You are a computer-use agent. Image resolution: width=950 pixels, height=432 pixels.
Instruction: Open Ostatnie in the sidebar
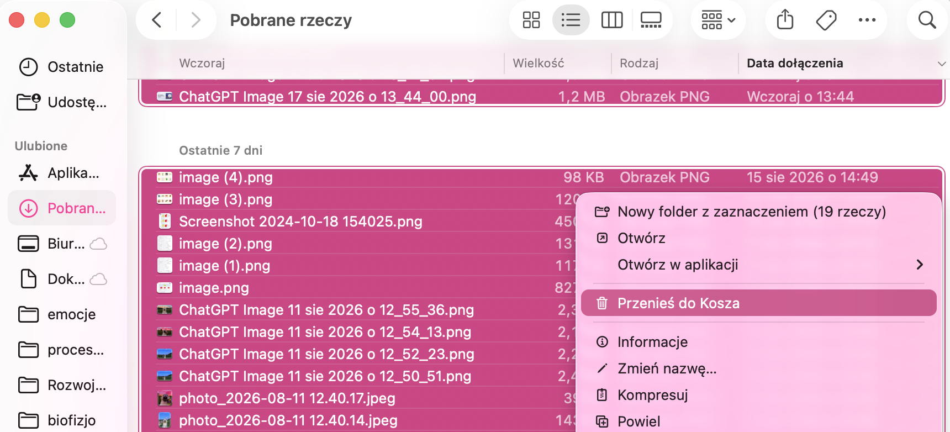pyautogui.click(x=62, y=67)
